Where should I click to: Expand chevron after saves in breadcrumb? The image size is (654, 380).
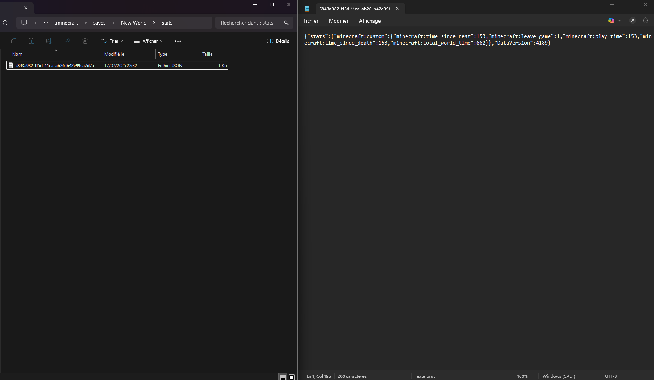(113, 23)
